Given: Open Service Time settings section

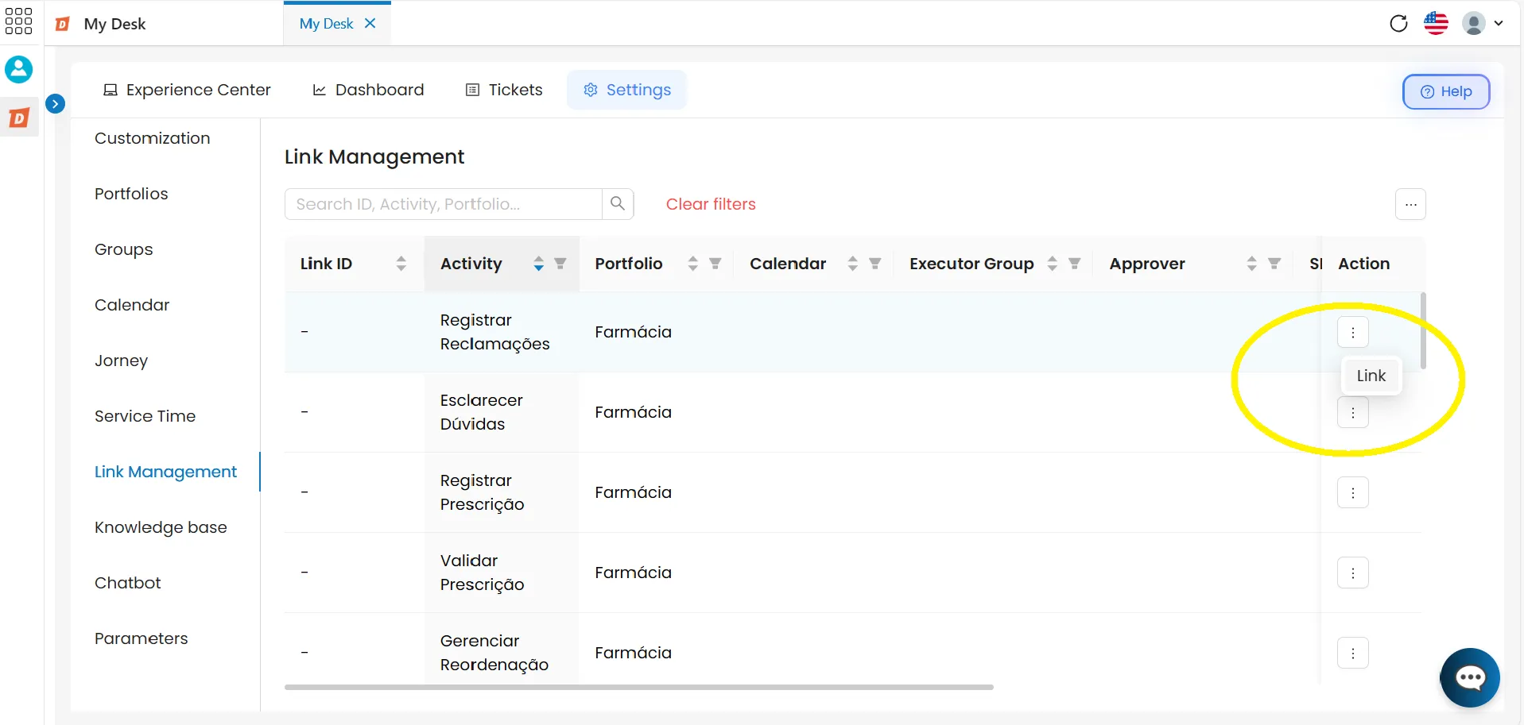Looking at the screenshot, I should click(x=145, y=416).
